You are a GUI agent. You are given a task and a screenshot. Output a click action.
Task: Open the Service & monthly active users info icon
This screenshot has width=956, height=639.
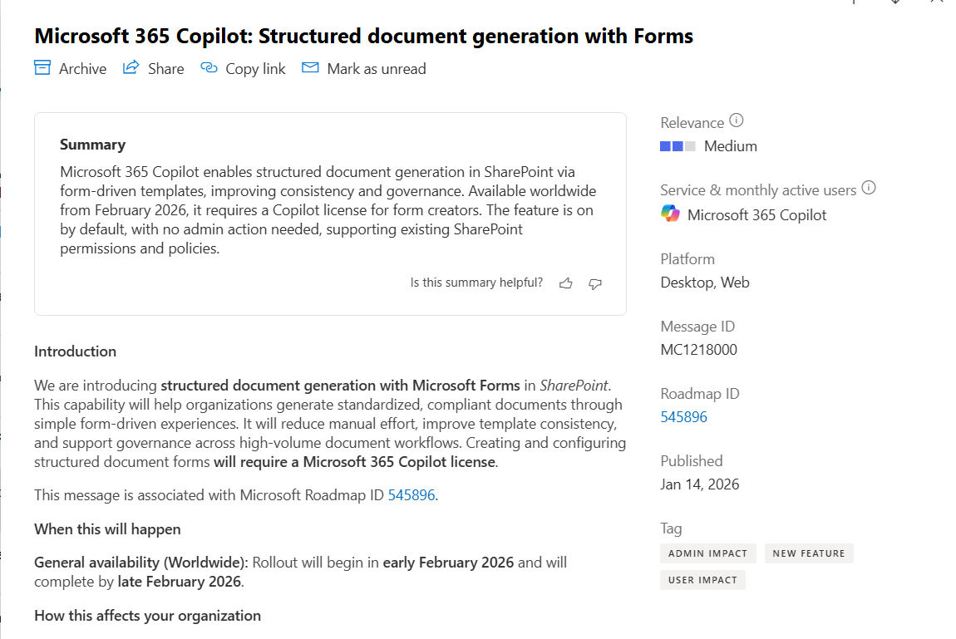869,189
